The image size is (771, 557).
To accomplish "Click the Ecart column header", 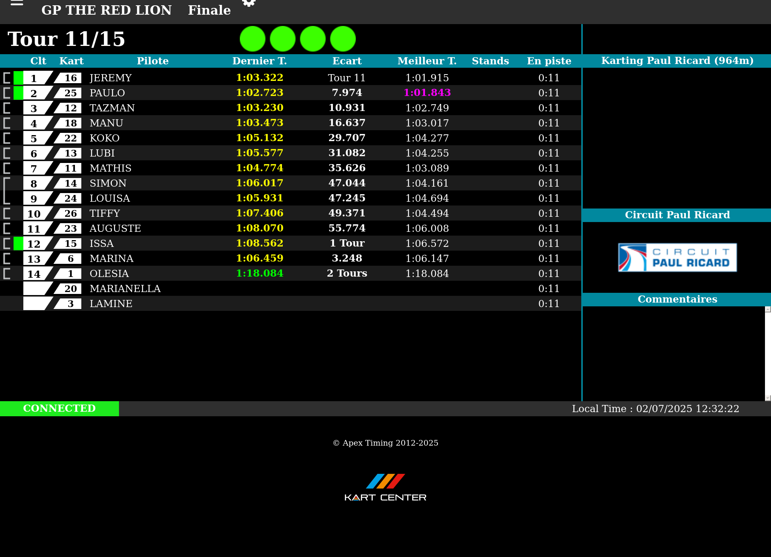I will tap(347, 61).
